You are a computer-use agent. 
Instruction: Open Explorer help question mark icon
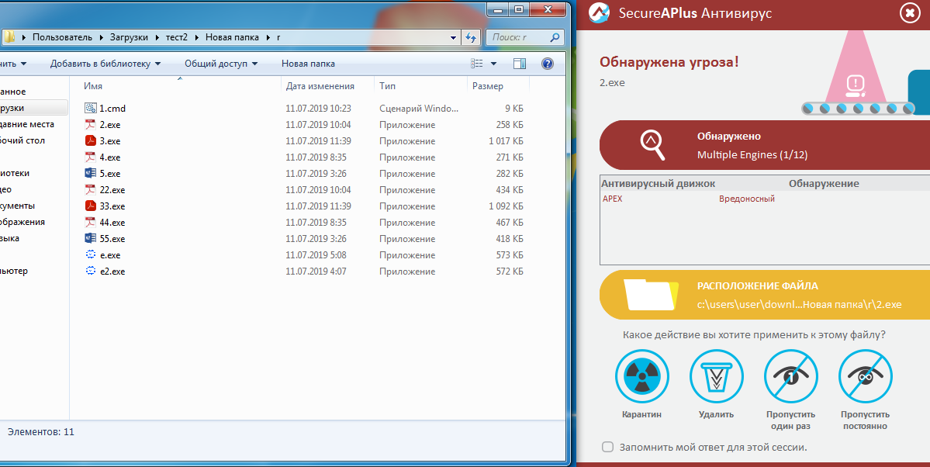click(548, 64)
